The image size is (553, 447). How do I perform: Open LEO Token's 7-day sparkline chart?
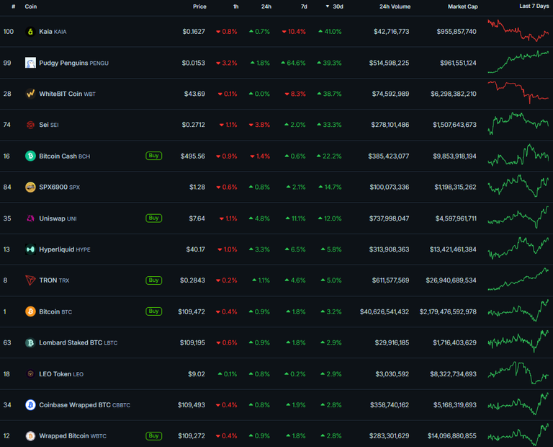(x=518, y=373)
